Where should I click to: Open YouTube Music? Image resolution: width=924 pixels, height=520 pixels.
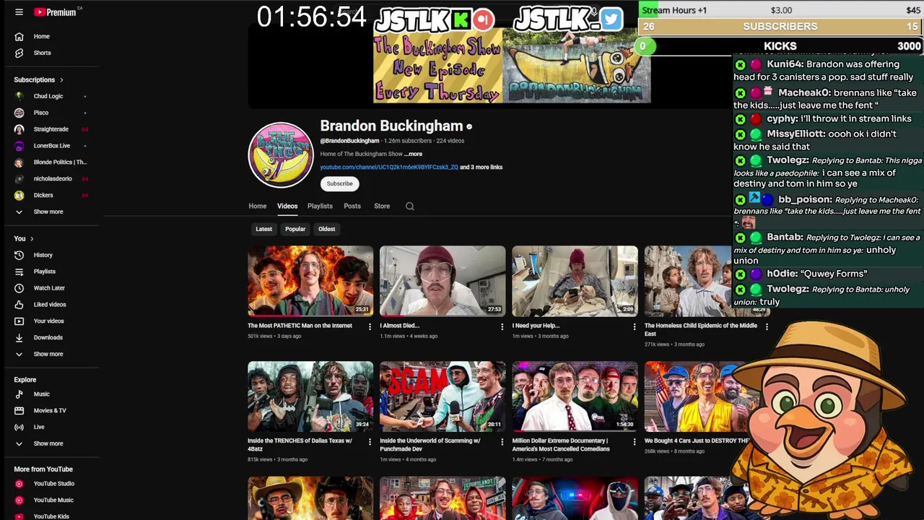53,500
